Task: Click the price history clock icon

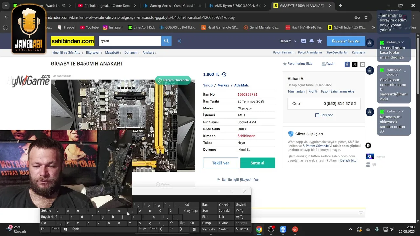Action: [224, 74]
